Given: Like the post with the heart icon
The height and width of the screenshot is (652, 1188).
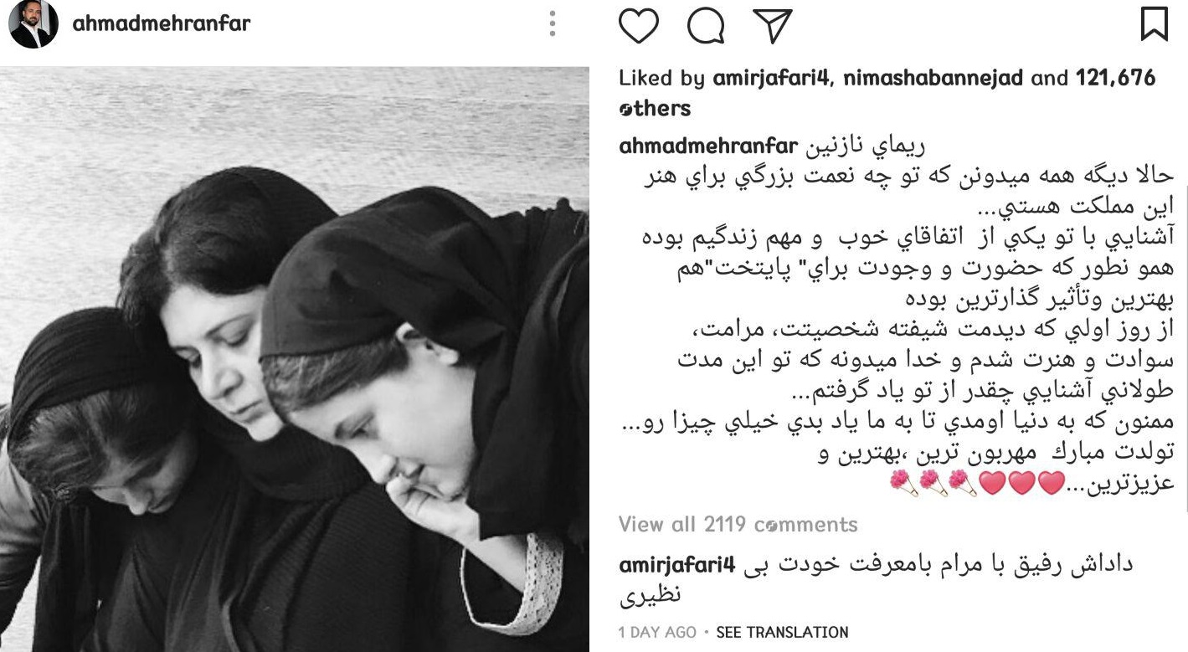Looking at the screenshot, I should click(639, 25).
